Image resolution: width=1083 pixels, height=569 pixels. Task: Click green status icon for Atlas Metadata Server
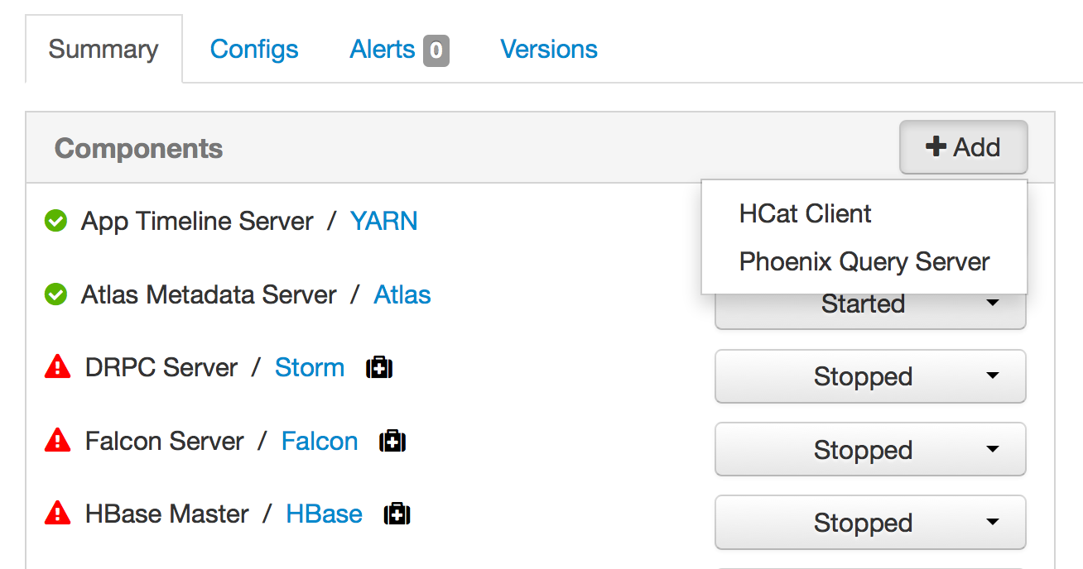point(55,294)
